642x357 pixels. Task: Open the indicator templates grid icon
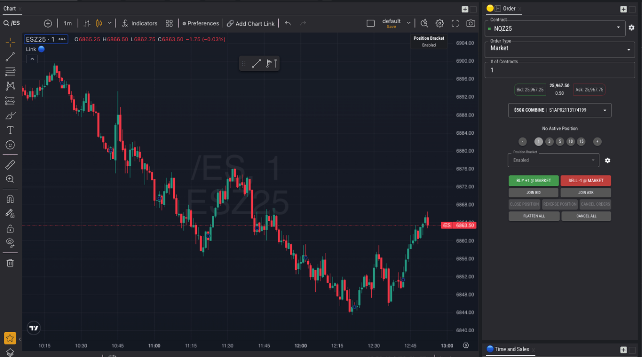169,23
